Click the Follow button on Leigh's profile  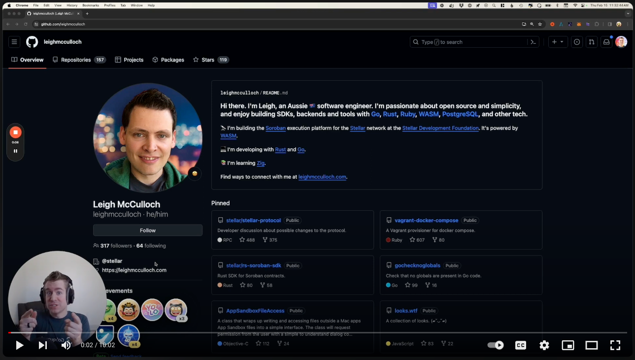tap(147, 230)
